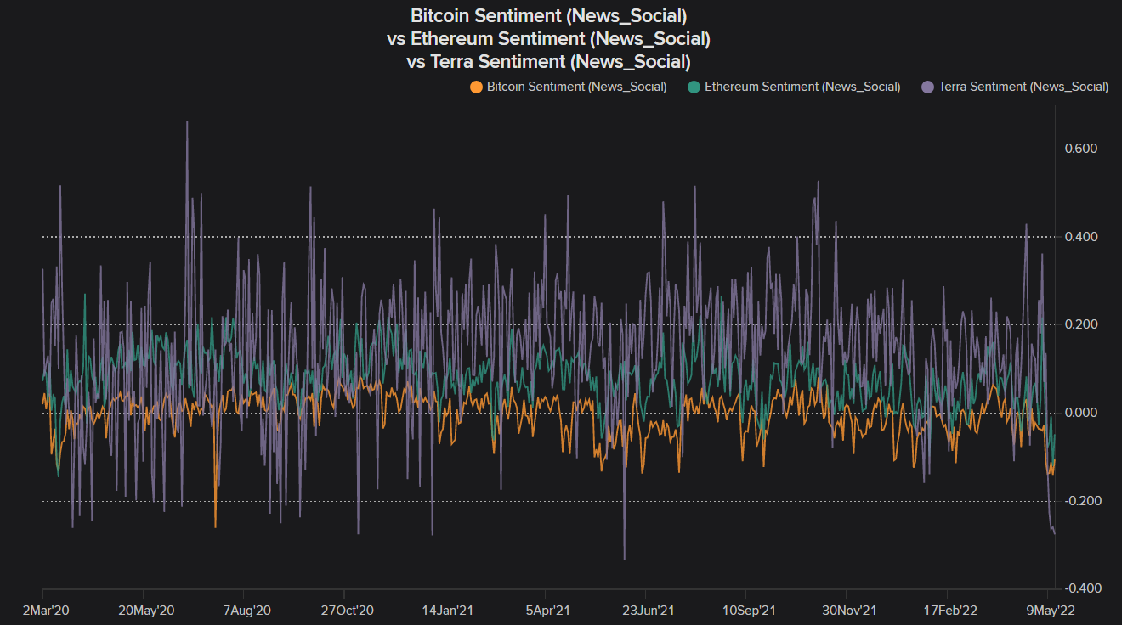Click the orange Bitcoin Sentiment legend dot

pyautogui.click(x=476, y=87)
